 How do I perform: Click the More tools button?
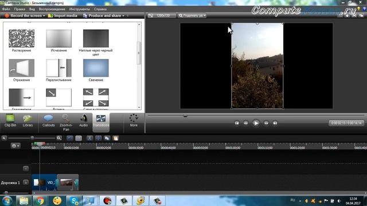pos(134,121)
